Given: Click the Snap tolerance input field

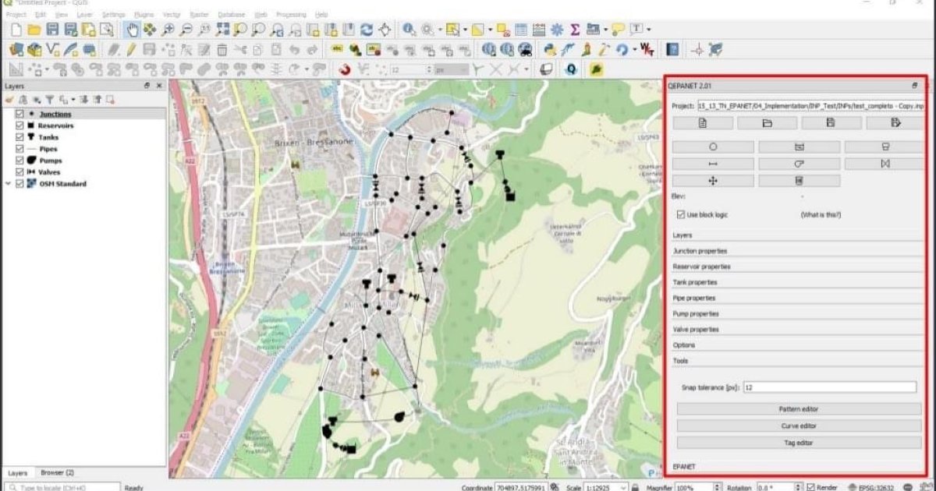Looking at the screenshot, I should (x=828, y=387).
